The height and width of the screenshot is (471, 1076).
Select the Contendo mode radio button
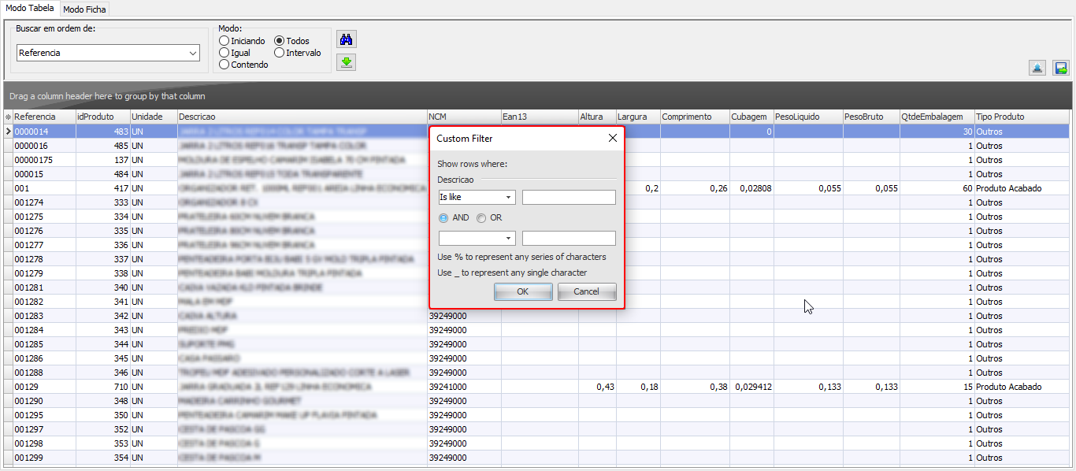(224, 65)
